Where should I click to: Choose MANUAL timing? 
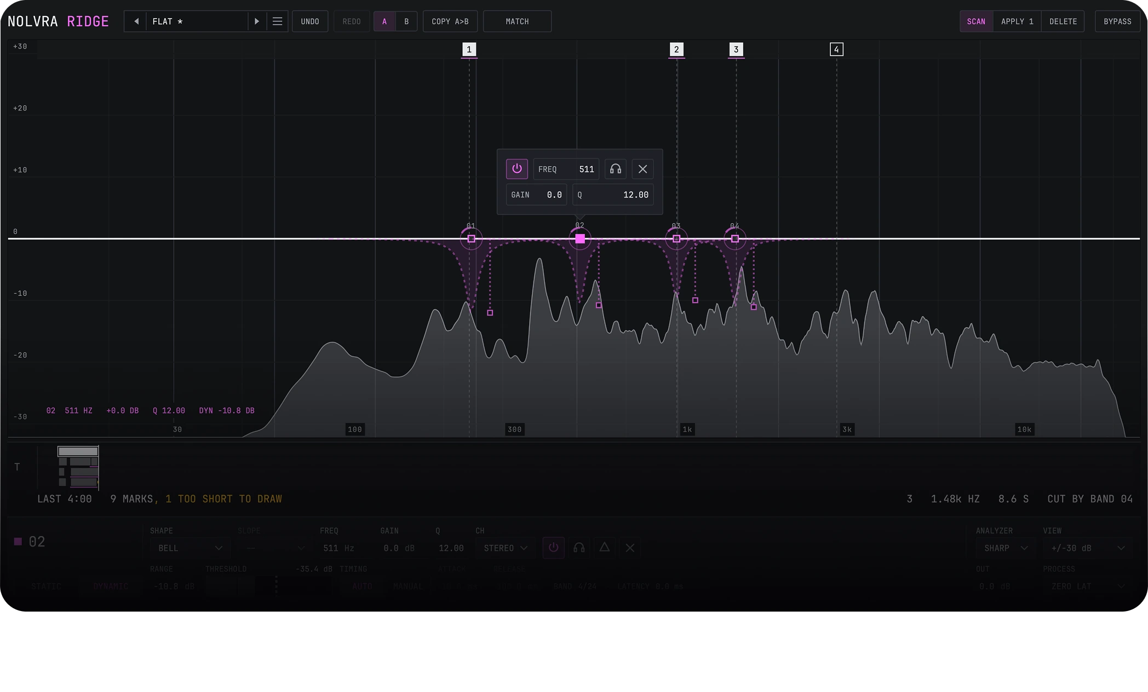[407, 586]
